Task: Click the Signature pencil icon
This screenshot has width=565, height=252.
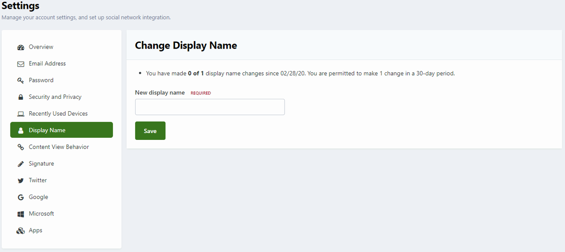Action: click(x=20, y=164)
